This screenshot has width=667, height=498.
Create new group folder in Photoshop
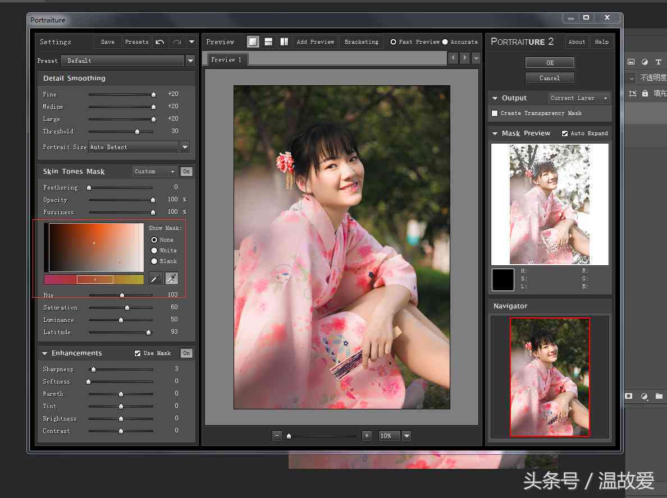pos(659,396)
